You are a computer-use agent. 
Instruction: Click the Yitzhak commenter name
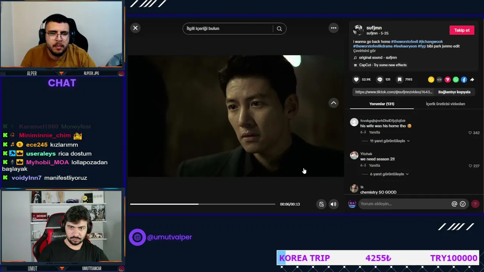(366, 154)
